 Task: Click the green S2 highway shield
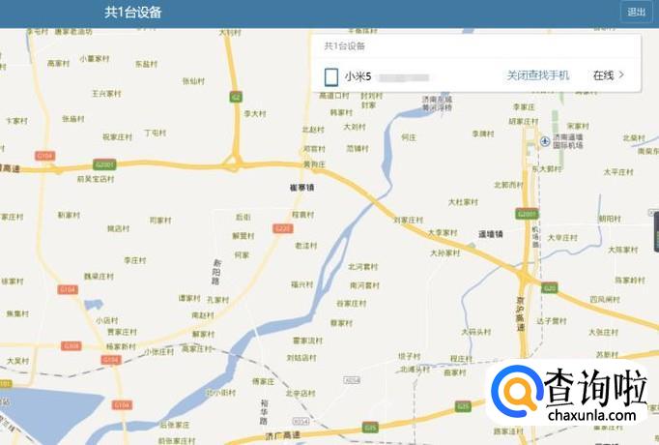[x=236, y=97]
